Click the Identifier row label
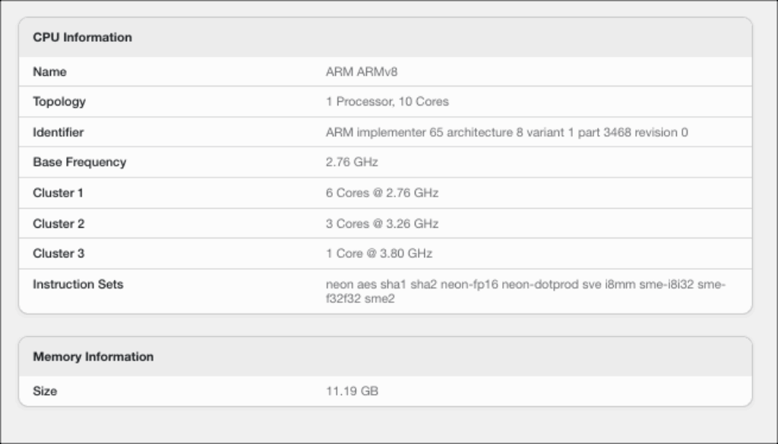Screen dimensions: 778x444 click(59, 132)
